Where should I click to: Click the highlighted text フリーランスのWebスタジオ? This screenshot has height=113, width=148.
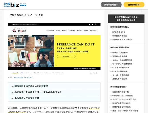(54, 110)
